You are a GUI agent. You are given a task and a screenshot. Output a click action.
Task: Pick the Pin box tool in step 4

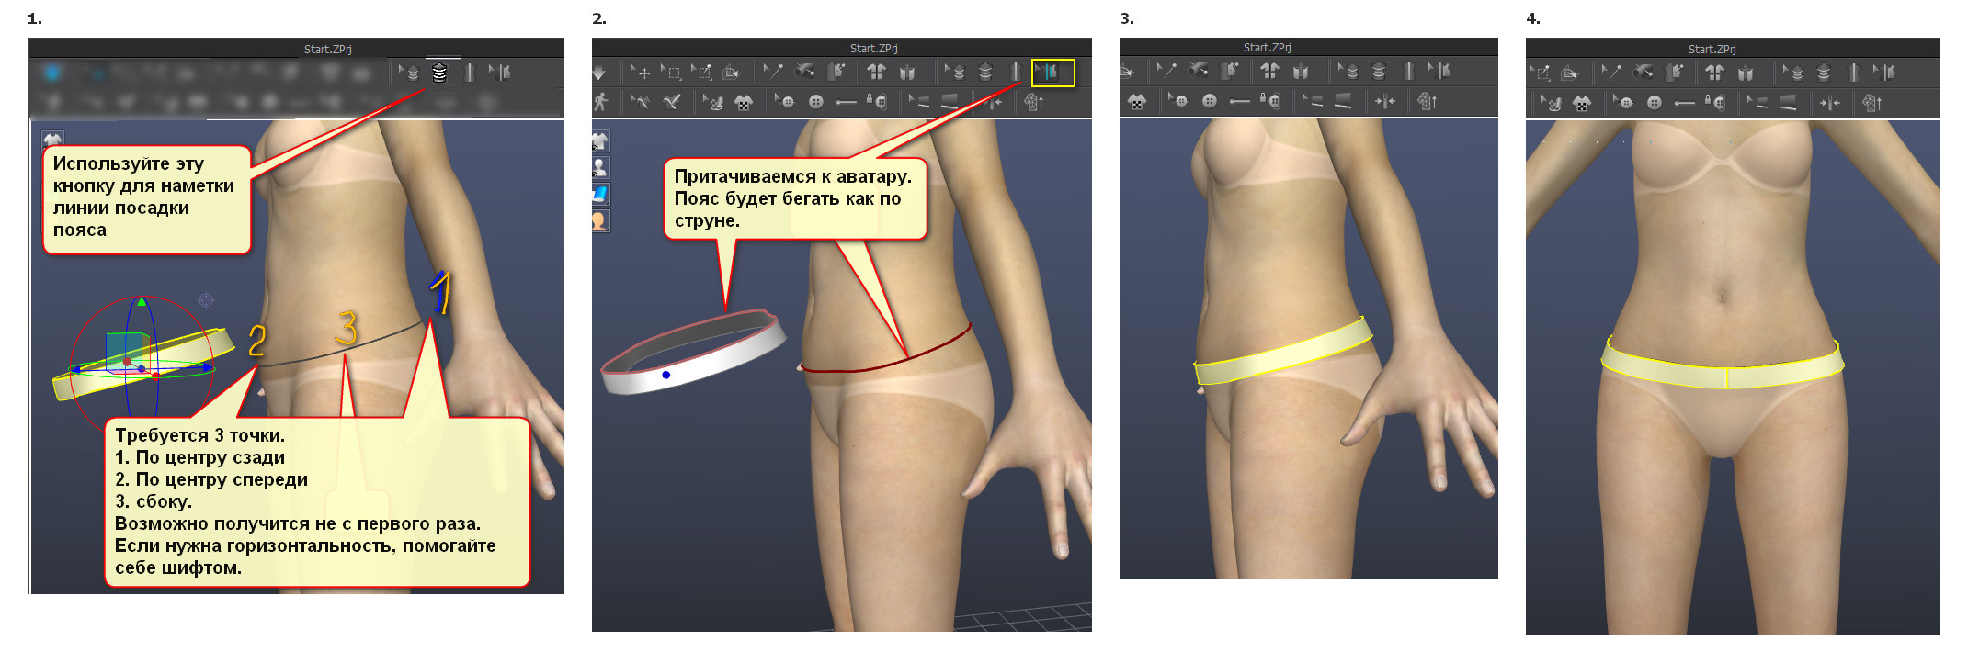[1540, 73]
